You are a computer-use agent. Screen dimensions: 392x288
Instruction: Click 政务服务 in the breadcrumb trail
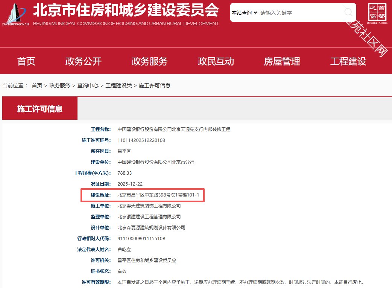(x=60, y=85)
